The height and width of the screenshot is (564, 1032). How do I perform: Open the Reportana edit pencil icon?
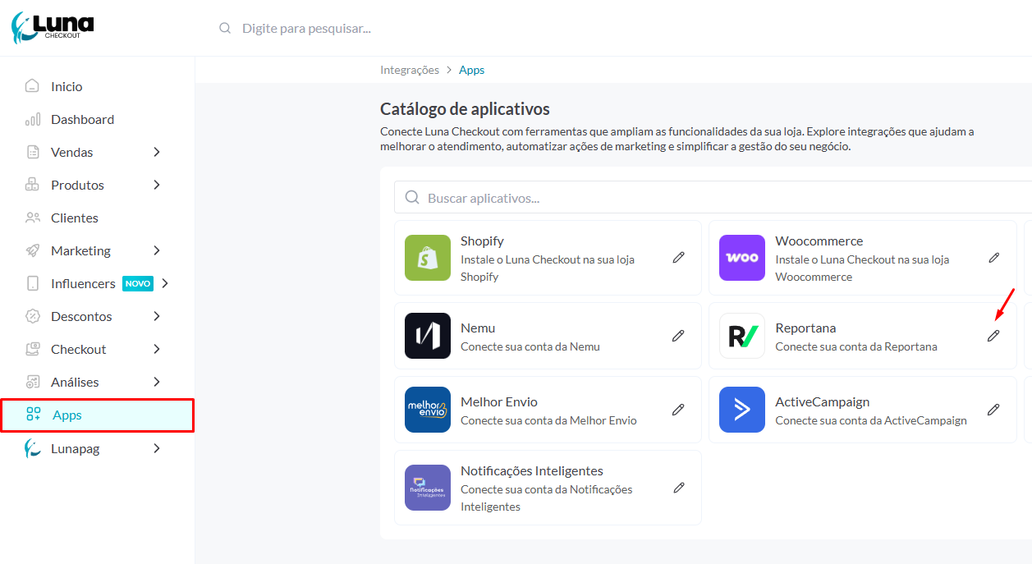pos(993,336)
